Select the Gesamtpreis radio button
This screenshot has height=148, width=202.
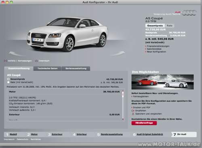(8, 79)
